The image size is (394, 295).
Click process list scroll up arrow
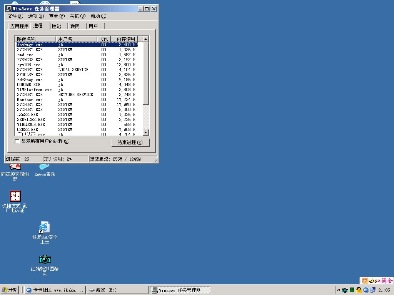click(146, 39)
